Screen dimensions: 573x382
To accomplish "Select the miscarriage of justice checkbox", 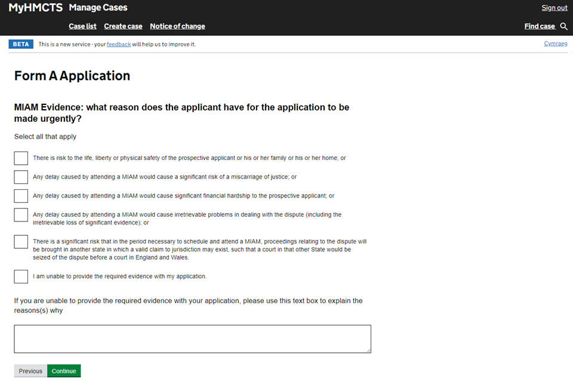I will coord(21,177).
